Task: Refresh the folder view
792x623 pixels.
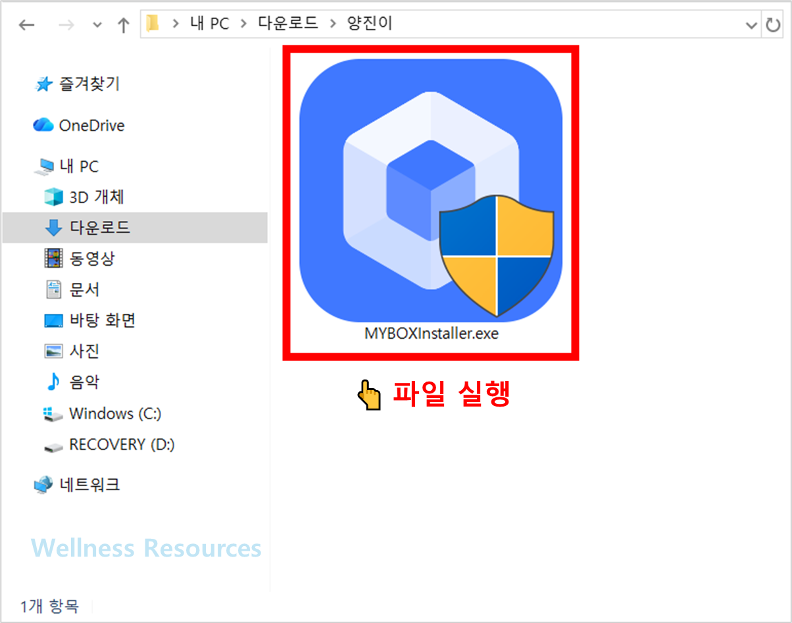Action: click(772, 25)
